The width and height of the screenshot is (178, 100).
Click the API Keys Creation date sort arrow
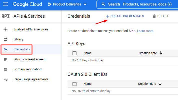[161, 53]
